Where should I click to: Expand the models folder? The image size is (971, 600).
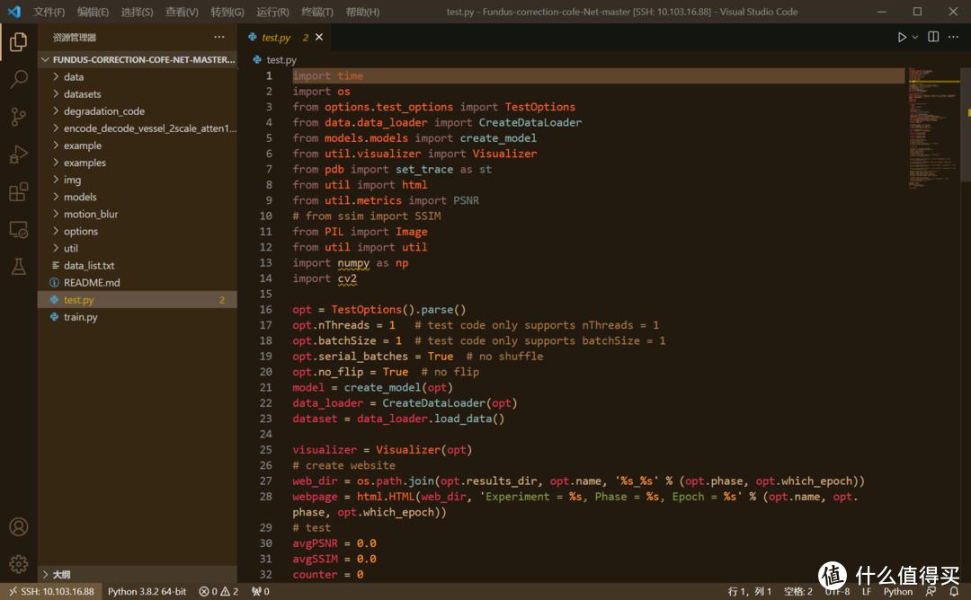(80, 197)
